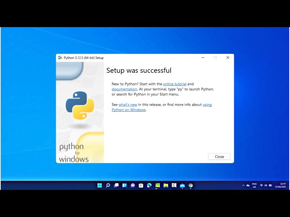
Task: Open the clock and date flyout
Action: tap(280, 185)
